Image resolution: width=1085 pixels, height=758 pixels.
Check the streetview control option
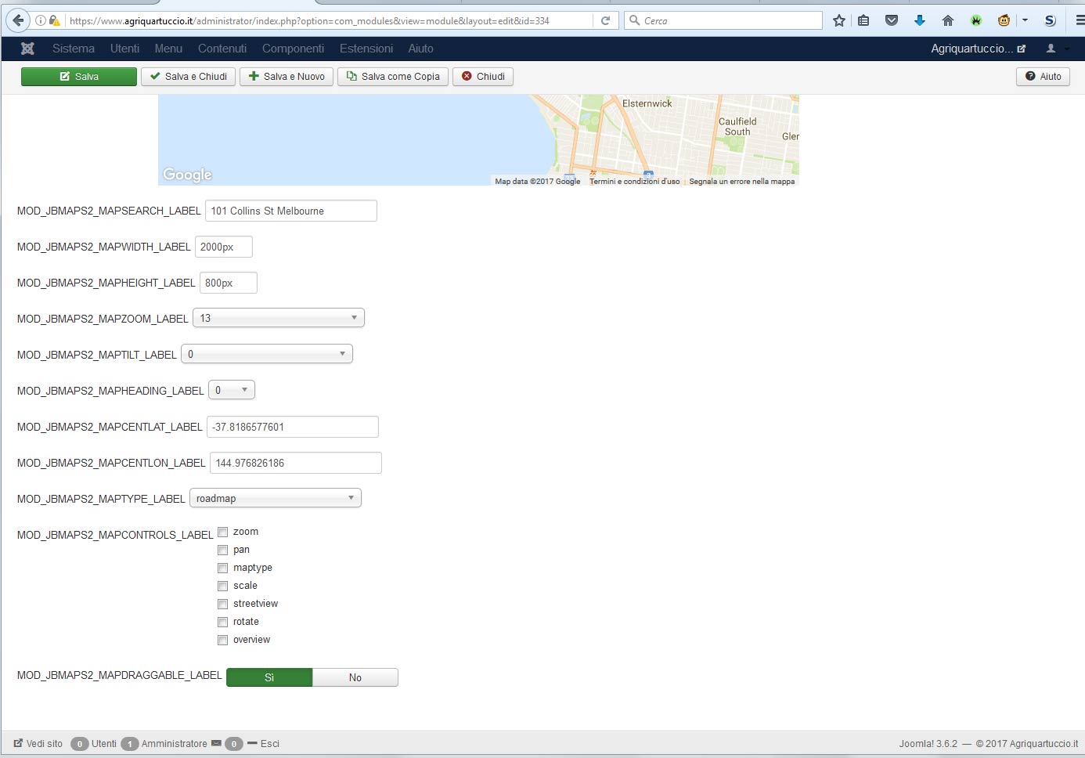click(x=222, y=604)
